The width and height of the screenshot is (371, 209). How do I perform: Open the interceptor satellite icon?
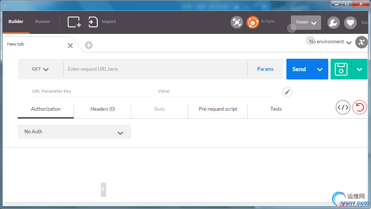coord(237,23)
